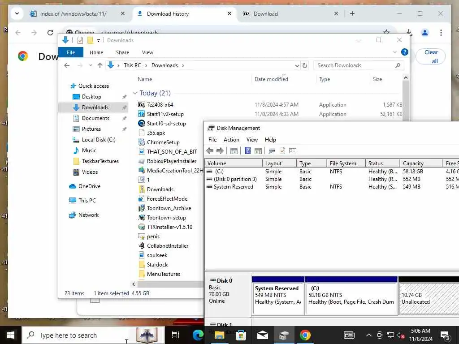Click the Search Downloads field

359,65
